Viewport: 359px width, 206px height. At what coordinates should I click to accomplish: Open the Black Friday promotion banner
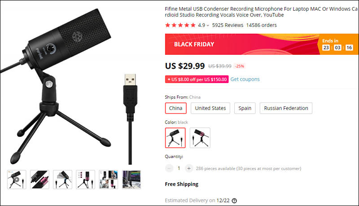point(242,44)
